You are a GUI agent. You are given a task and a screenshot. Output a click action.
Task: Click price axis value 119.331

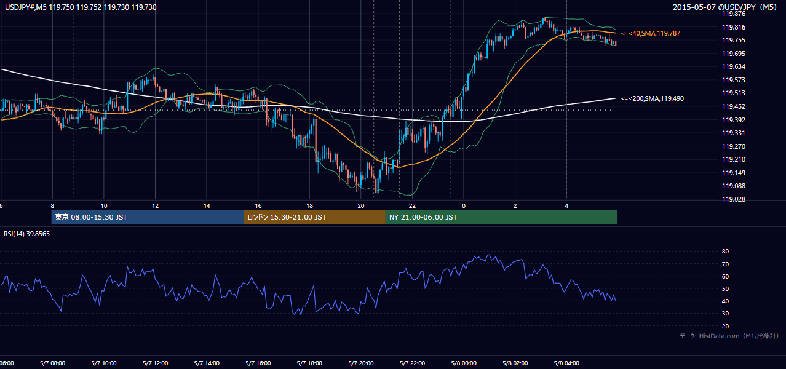pyautogui.click(x=734, y=133)
